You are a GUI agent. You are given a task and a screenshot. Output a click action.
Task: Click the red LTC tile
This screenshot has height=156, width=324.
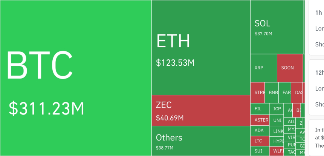click(x=260, y=141)
